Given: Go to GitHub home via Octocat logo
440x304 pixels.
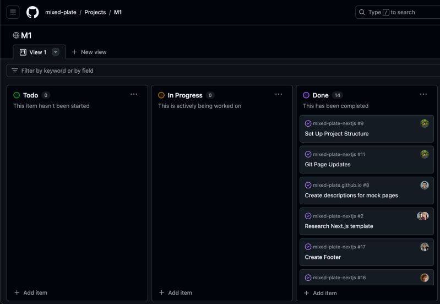Looking at the screenshot, I should [32, 12].
